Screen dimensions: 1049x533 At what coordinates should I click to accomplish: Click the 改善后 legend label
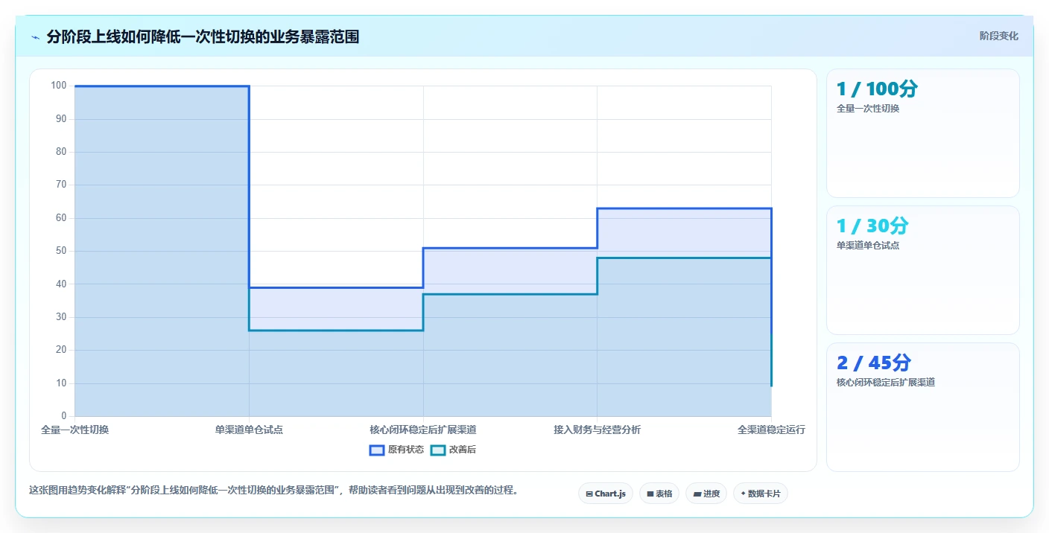[x=463, y=450]
